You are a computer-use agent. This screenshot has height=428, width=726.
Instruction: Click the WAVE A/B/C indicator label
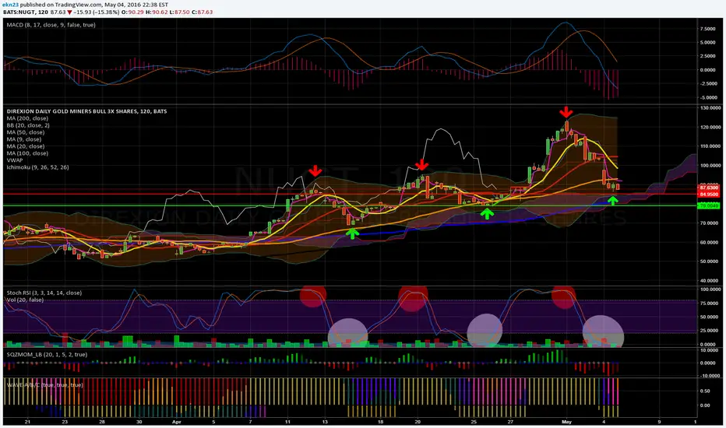click(44, 385)
